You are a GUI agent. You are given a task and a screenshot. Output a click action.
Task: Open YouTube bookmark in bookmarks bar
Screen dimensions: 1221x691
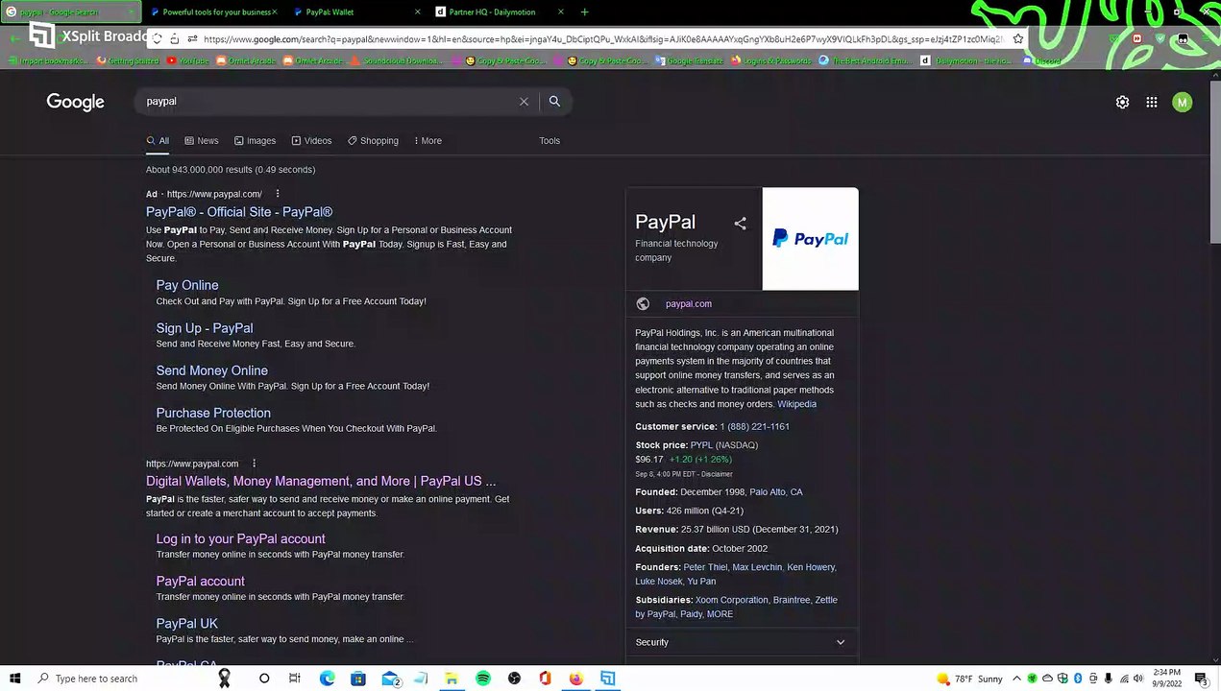click(187, 60)
